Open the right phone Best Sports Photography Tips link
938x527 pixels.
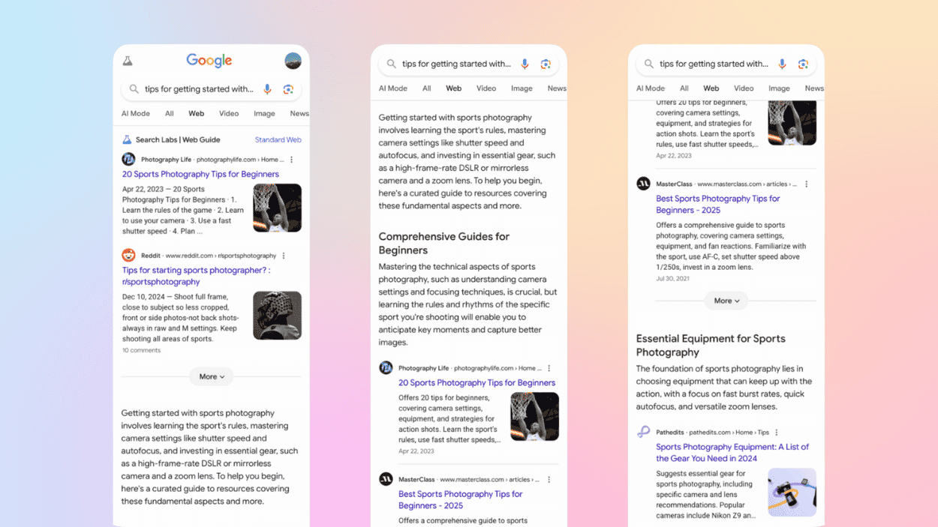718,205
